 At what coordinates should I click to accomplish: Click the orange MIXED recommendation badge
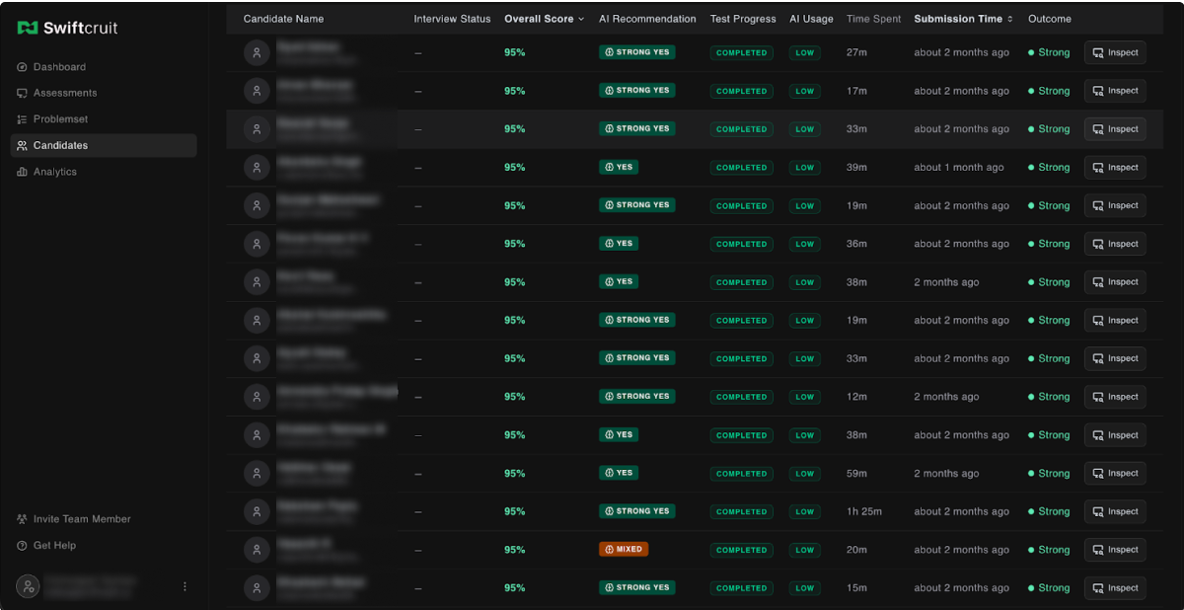tap(624, 550)
